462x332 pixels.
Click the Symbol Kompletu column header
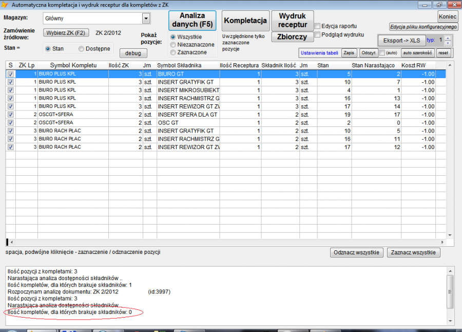pos(73,65)
